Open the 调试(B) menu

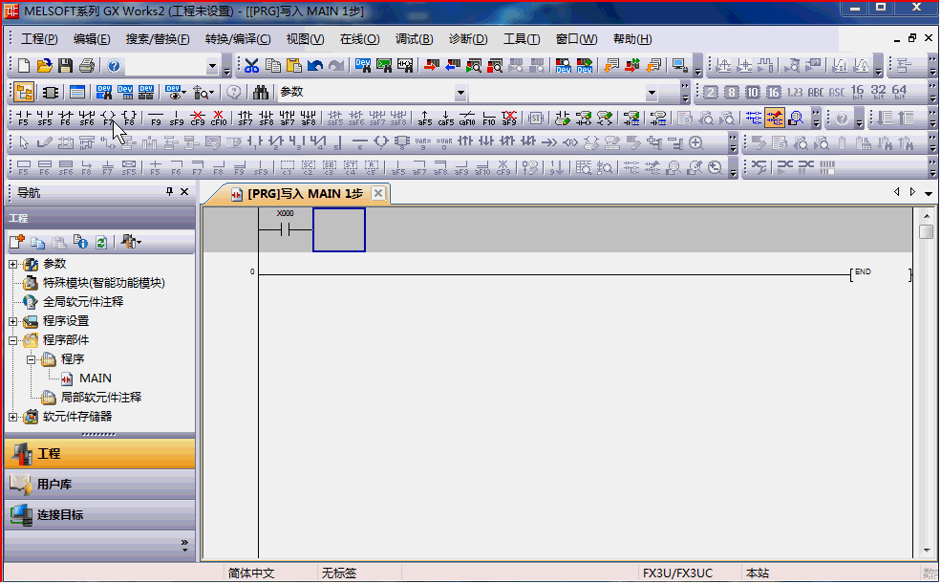(x=414, y=39)
